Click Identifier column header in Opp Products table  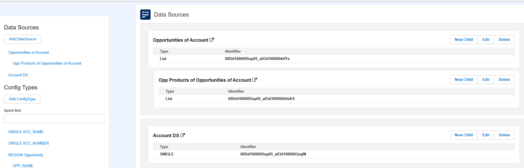(x=236, y=91)
